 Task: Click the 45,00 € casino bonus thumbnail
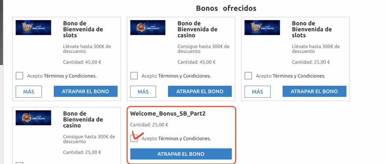(x=147, y=27)
